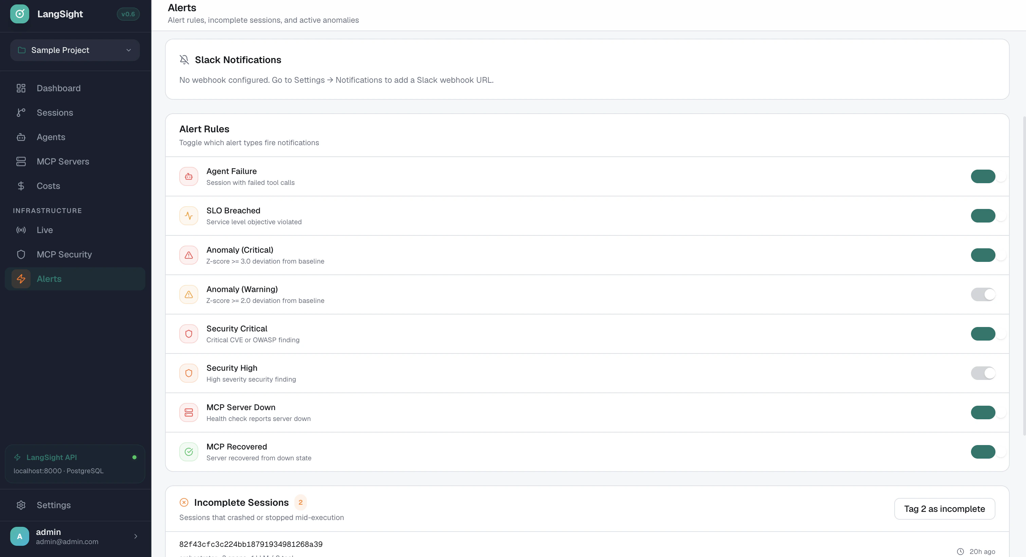Click the MCP Security shield icon
Image resolution: width=1026 pixels, height=557 pixels.
tap(21, 255)
